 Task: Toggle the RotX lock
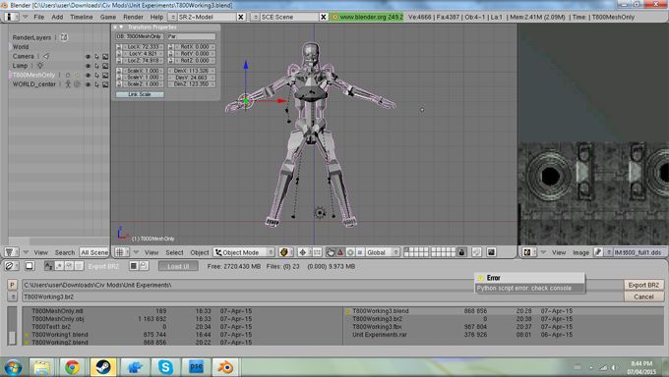(170, 47)
